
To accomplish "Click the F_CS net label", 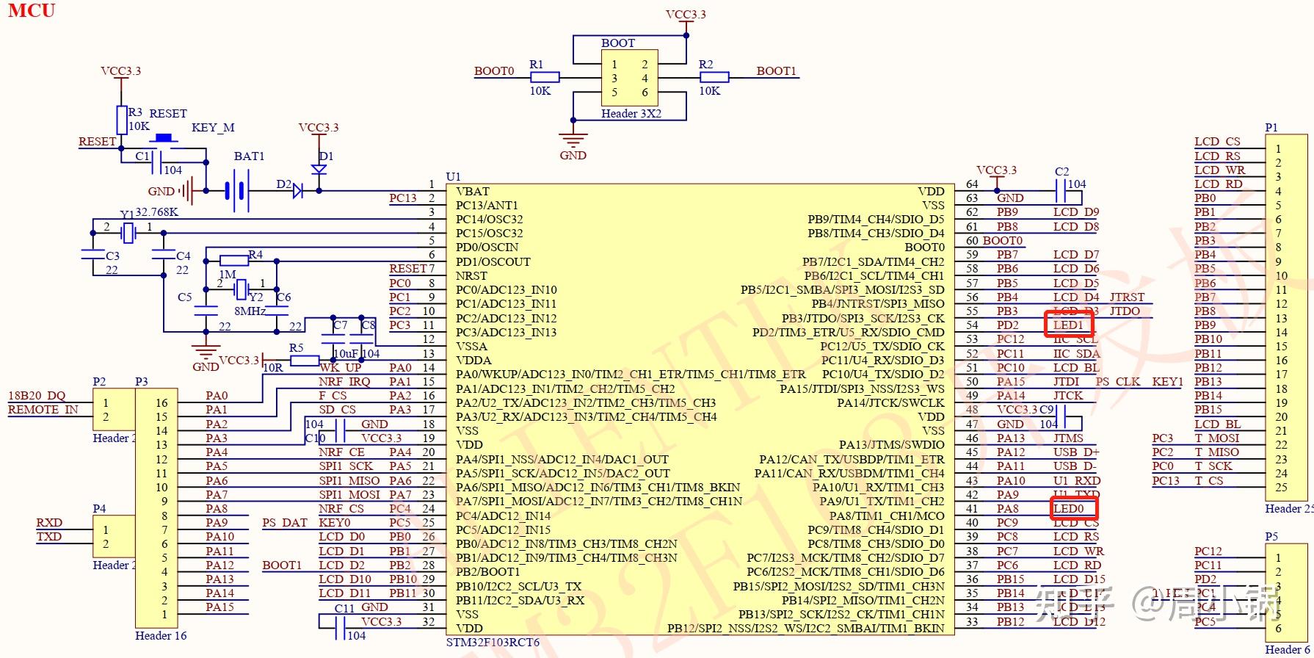I will pyautogui.click(x=333, y=396).
